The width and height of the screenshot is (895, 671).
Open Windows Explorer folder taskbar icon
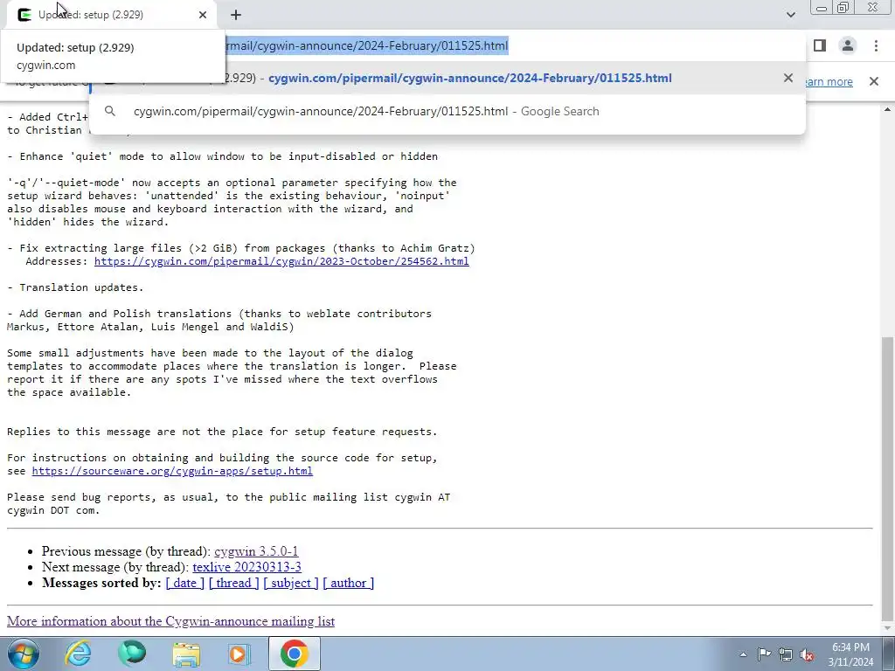click(x=186, y=654)
